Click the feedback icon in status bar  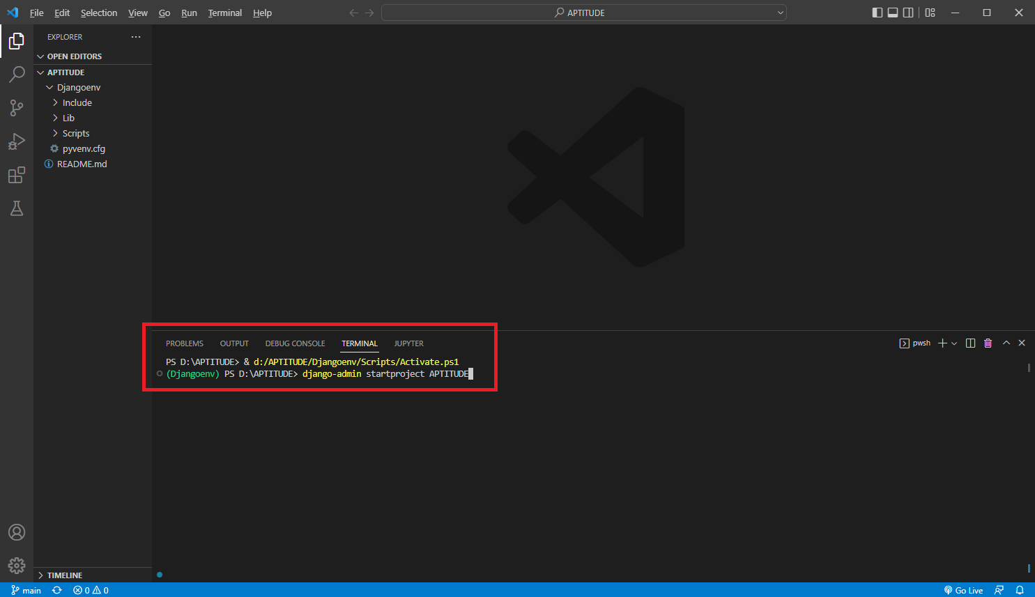pos(999,590)
